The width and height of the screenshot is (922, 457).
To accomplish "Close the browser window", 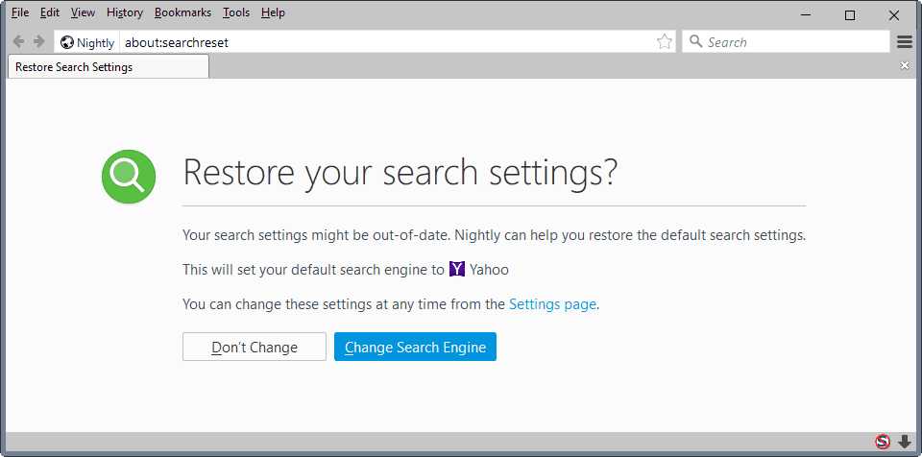I will tap(894, 15).
